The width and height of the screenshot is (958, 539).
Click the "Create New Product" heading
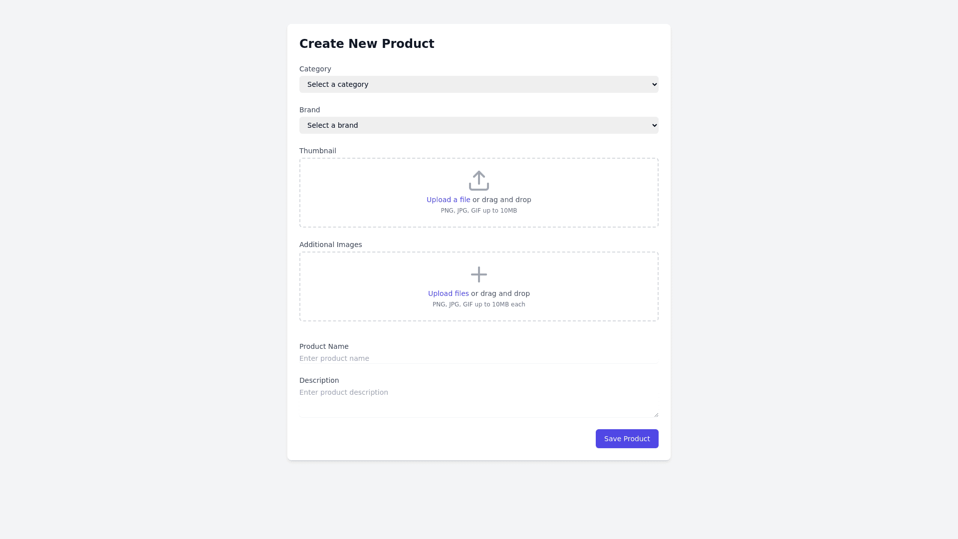367,44
